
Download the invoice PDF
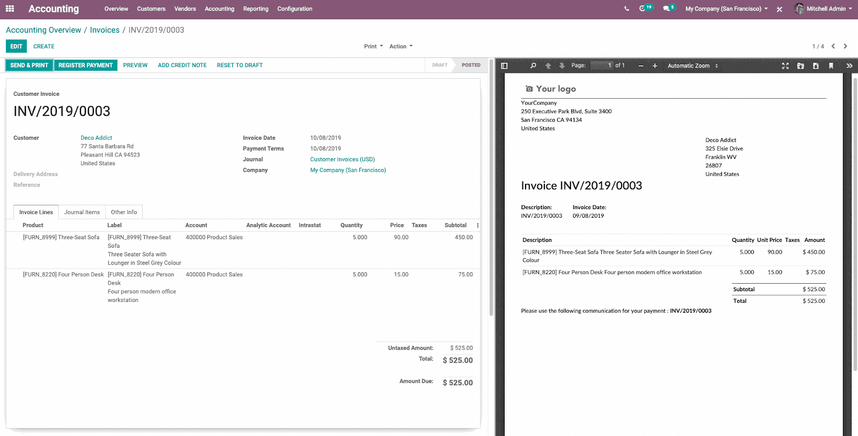(x=816, y=66)
